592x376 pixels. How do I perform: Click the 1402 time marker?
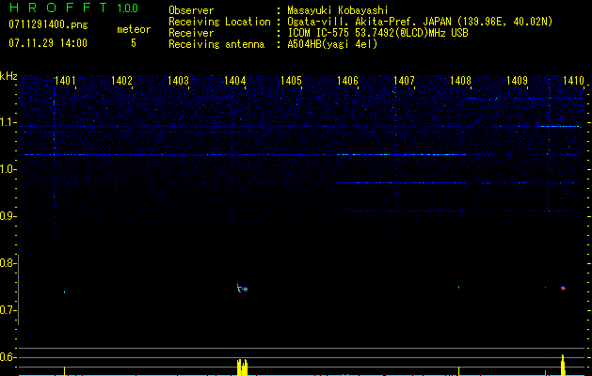pos(121,81)
